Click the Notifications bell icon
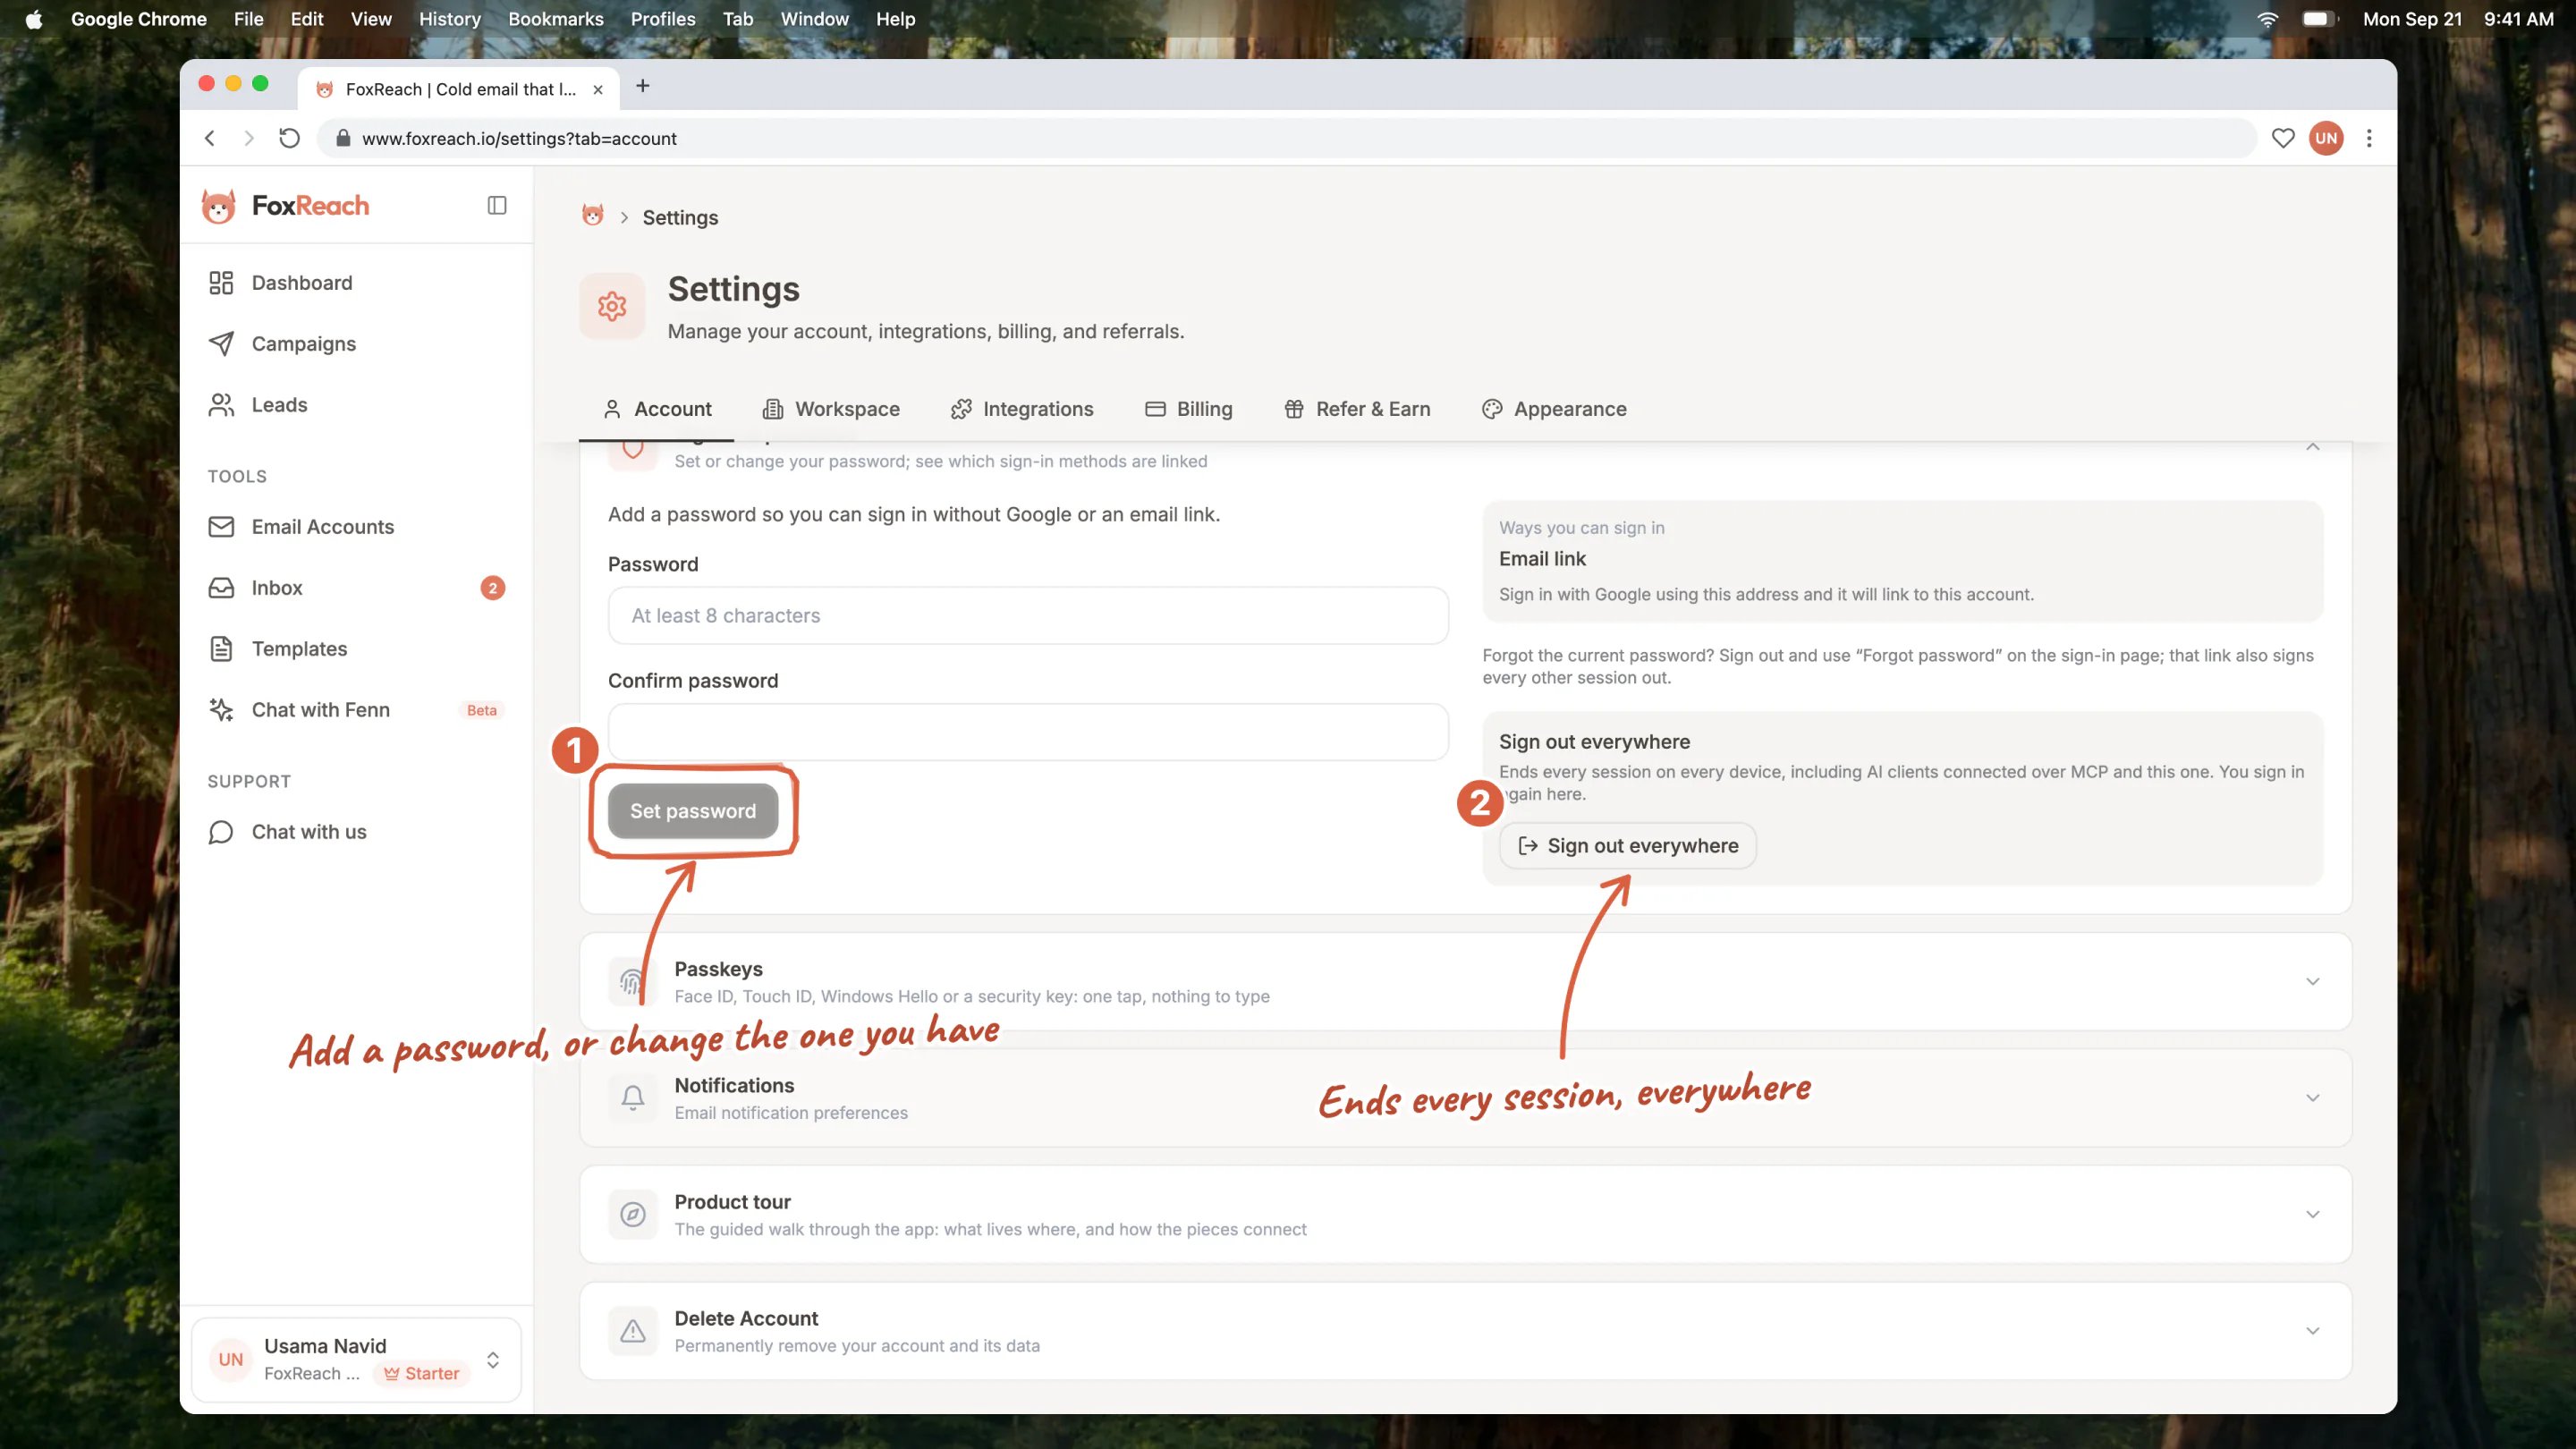The image size is (2576, 1449). point(633,1098)
